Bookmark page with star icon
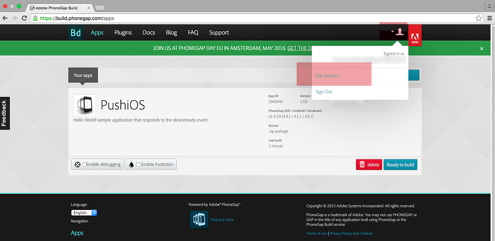Viewport: 495px width, 241px height. 479,18
